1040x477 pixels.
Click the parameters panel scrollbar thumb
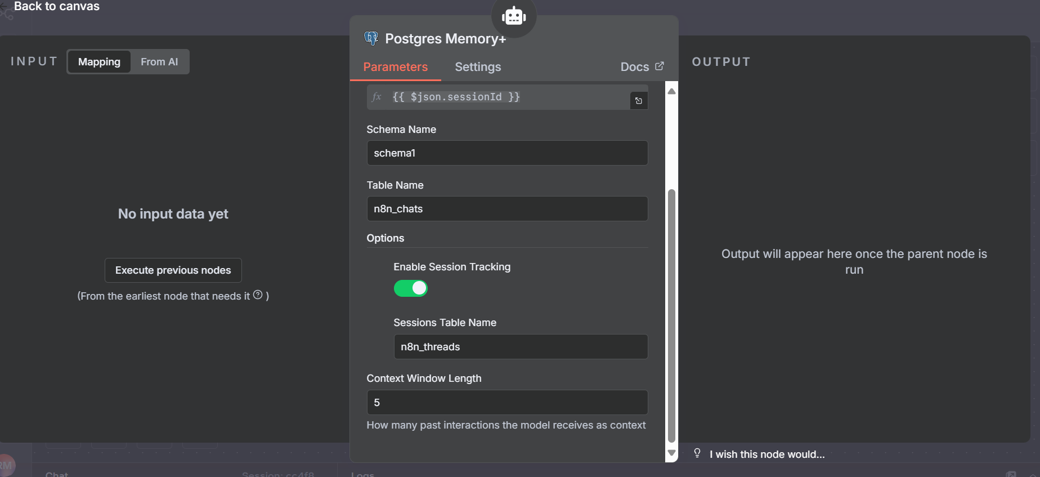point(671,316)
